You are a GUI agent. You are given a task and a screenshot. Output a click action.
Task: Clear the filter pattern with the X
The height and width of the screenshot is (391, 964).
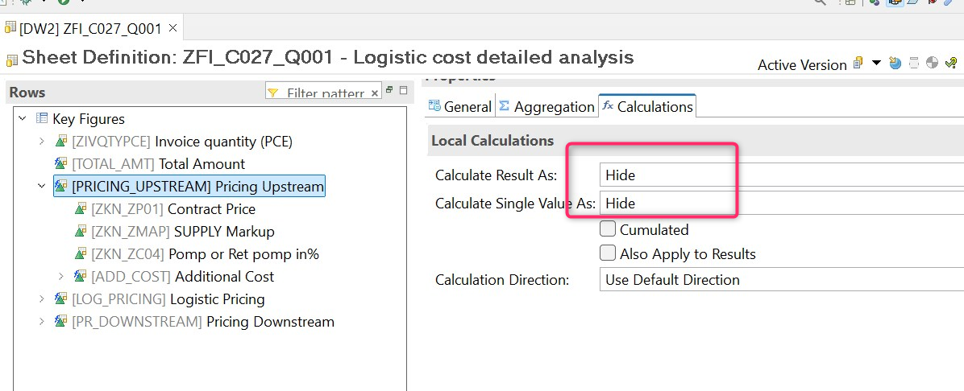(x=374, y=93)
